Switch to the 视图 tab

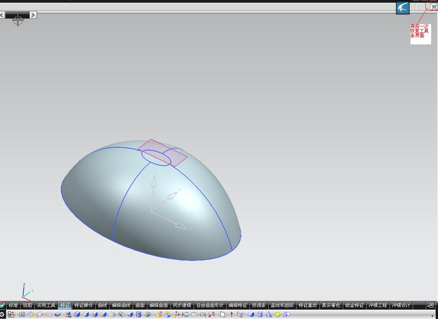point(27,305)
